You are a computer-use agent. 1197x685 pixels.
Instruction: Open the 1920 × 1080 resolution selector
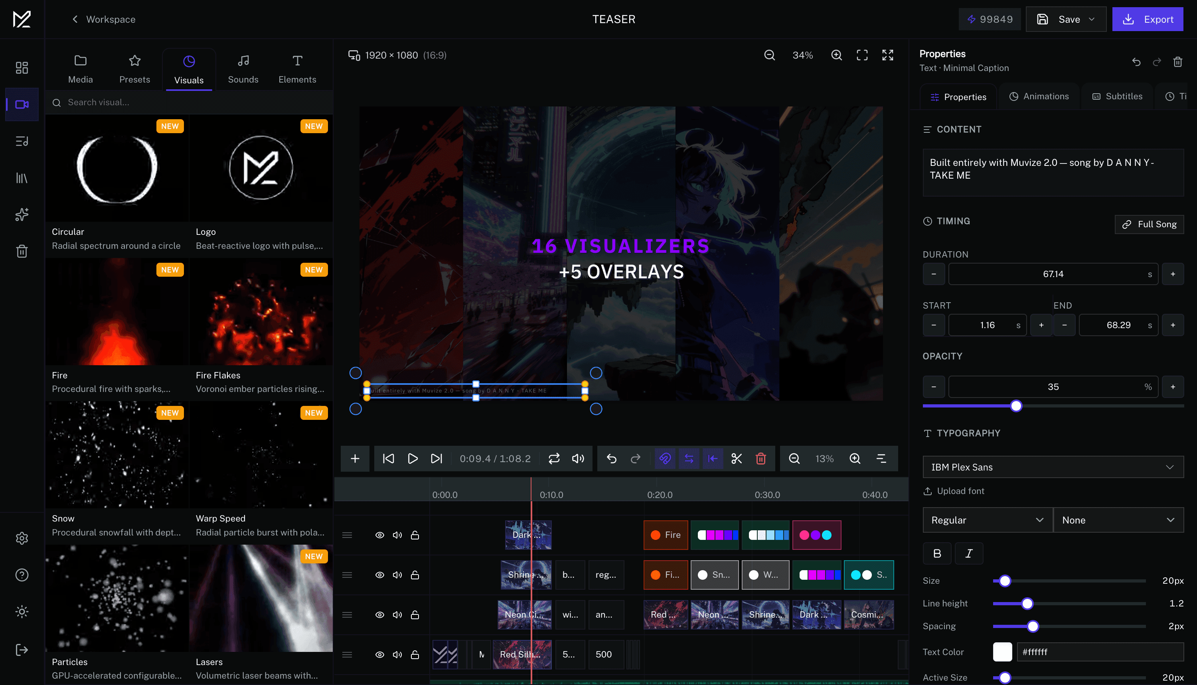397,55
